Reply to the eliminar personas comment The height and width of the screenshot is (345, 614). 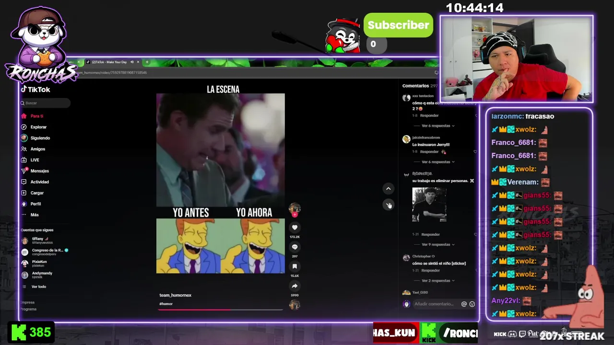click(430, 234)
